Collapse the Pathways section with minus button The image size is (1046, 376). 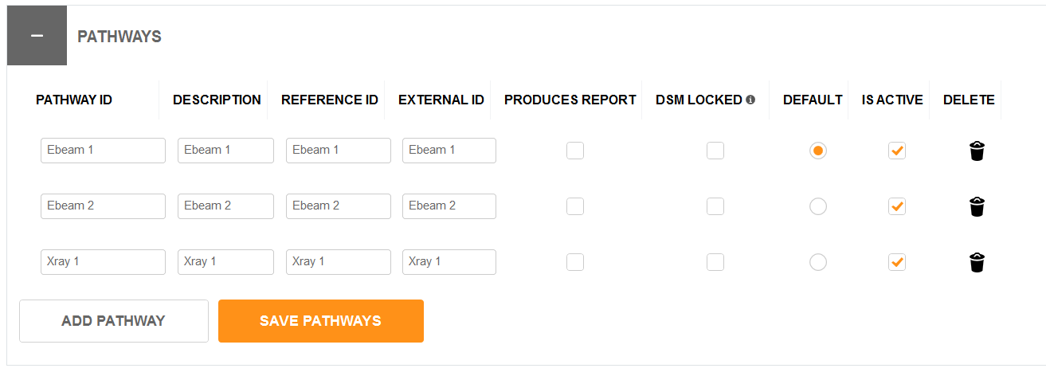37,37
